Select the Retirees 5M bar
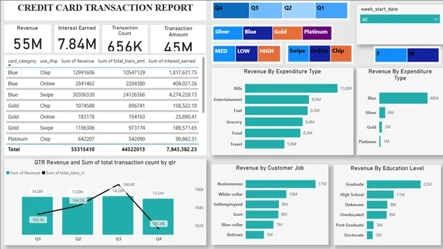Image resolution: width=443 pixels, height=249 pixels. [255, 234]
